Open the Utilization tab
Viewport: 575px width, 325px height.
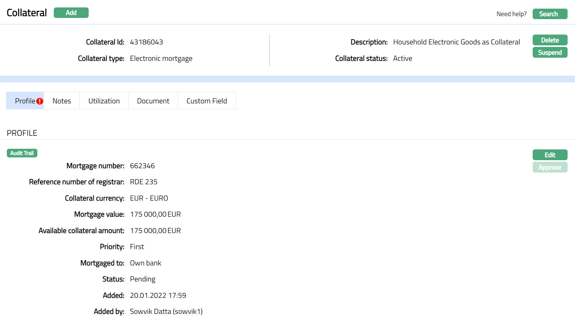click(x=104, y=101)
